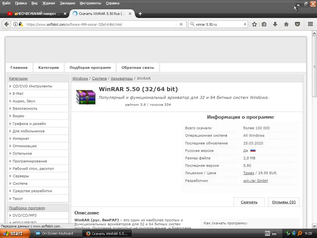Image resolution: width=317 pixels, height=238 pixels.
Task: Open the Firefox hamburger menu
Action: 310,24
